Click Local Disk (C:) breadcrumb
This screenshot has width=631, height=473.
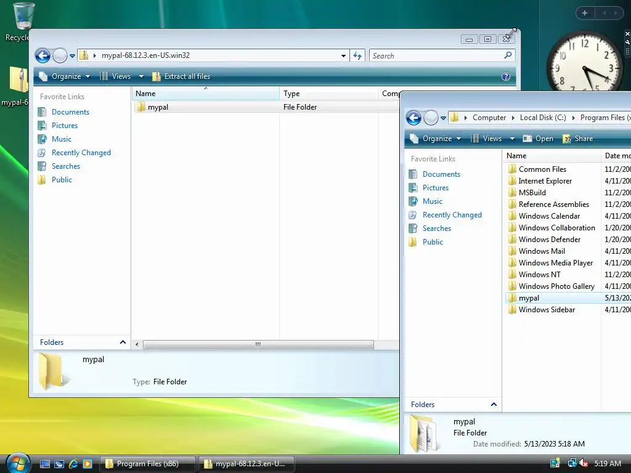[x=542, y=118]
